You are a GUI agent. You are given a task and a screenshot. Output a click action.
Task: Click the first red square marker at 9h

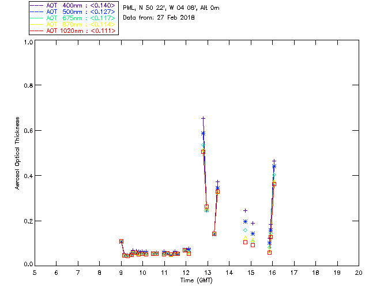[121, 241]
